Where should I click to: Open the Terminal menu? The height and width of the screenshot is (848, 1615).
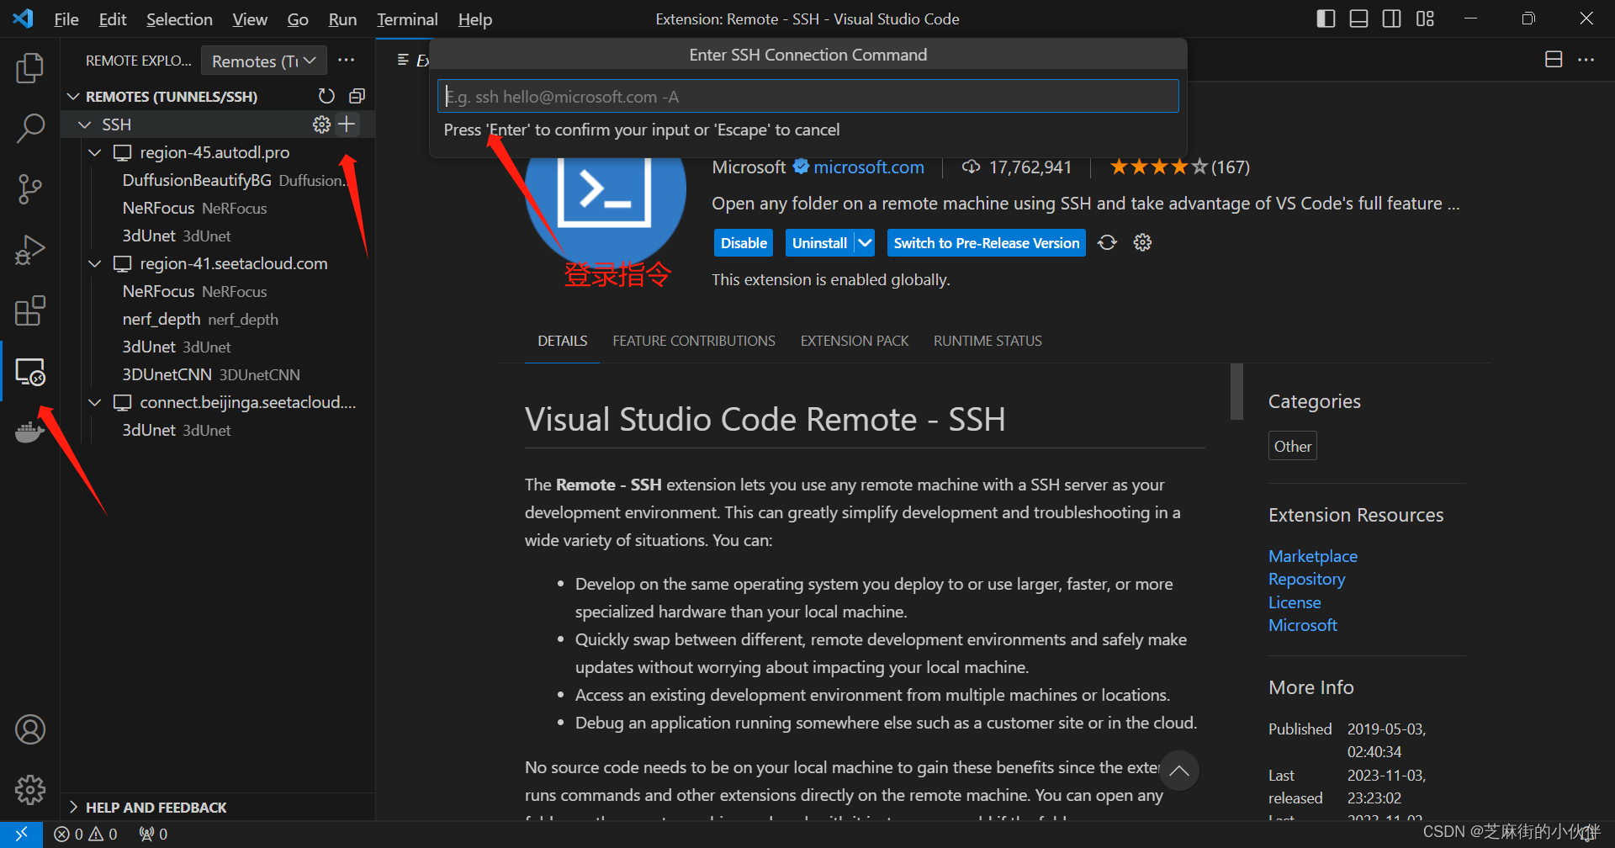point(407,19)
